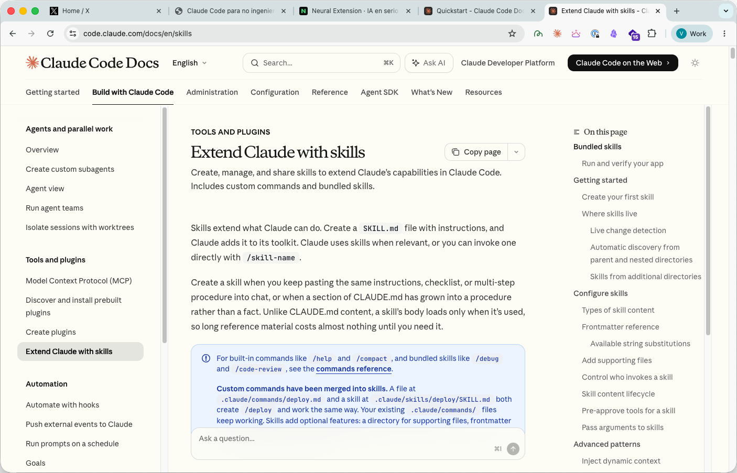Follow the commands reference link

coord(354,369)
